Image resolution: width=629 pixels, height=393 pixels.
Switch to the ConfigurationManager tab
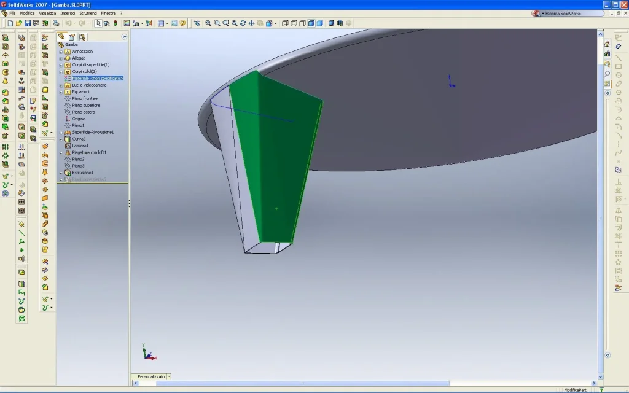point(82,37)
